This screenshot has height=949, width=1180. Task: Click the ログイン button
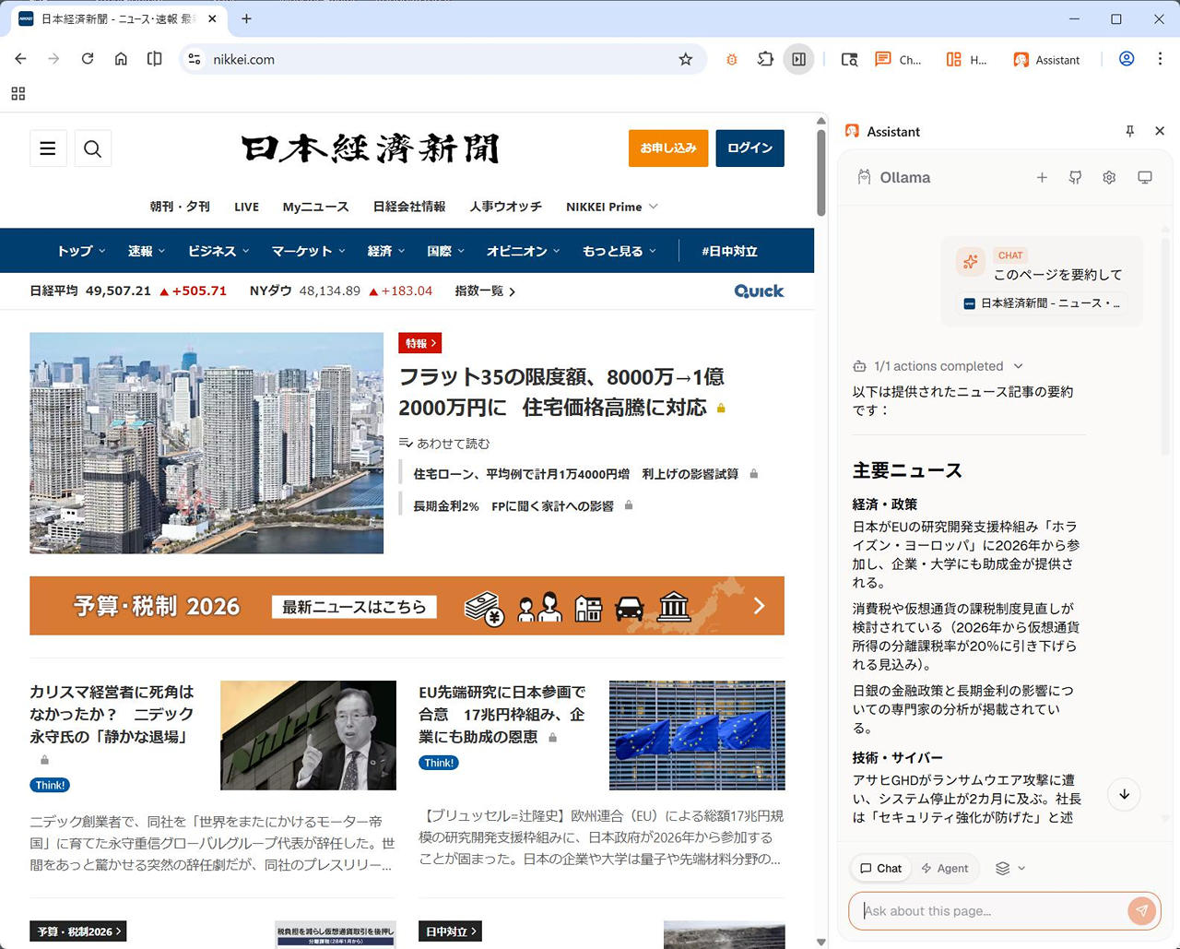click(749, 148)
